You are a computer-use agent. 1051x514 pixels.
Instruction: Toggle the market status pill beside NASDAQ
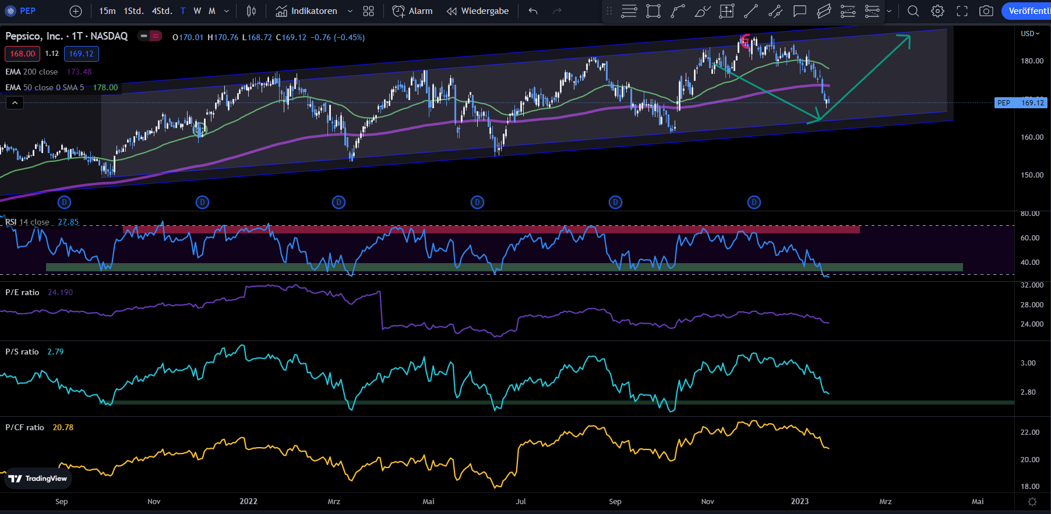coord(150,36)
